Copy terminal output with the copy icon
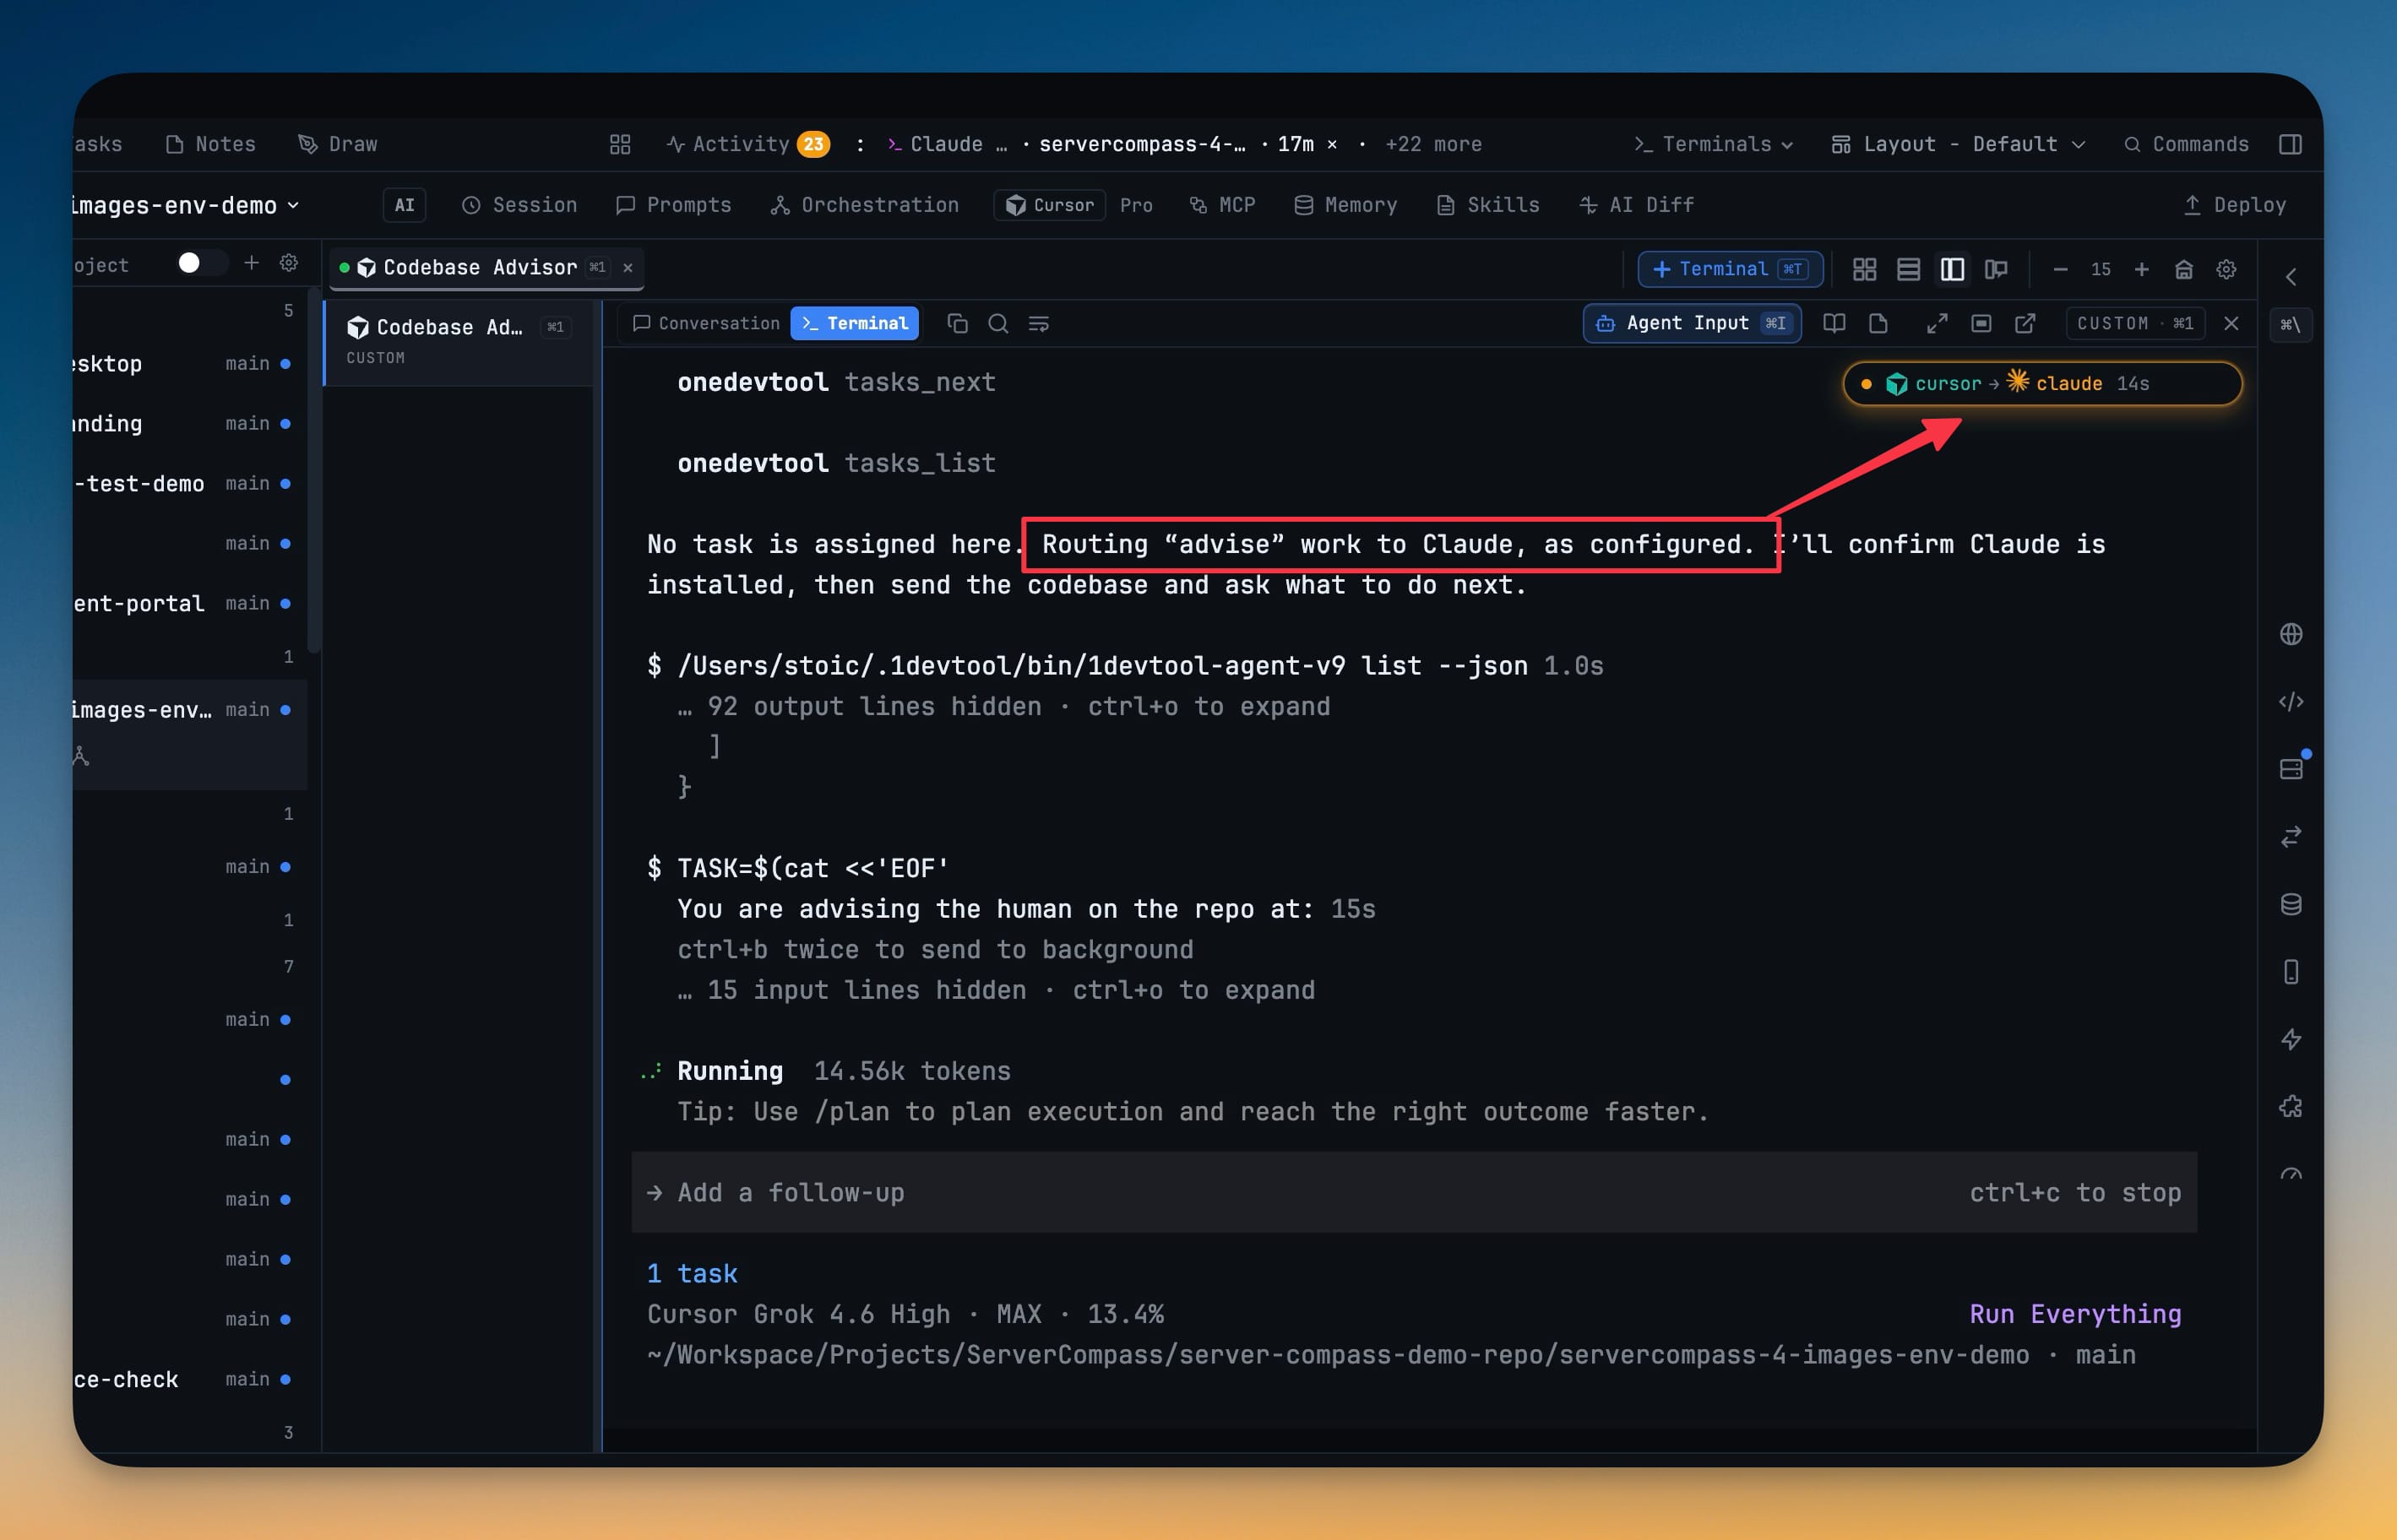 958,323
